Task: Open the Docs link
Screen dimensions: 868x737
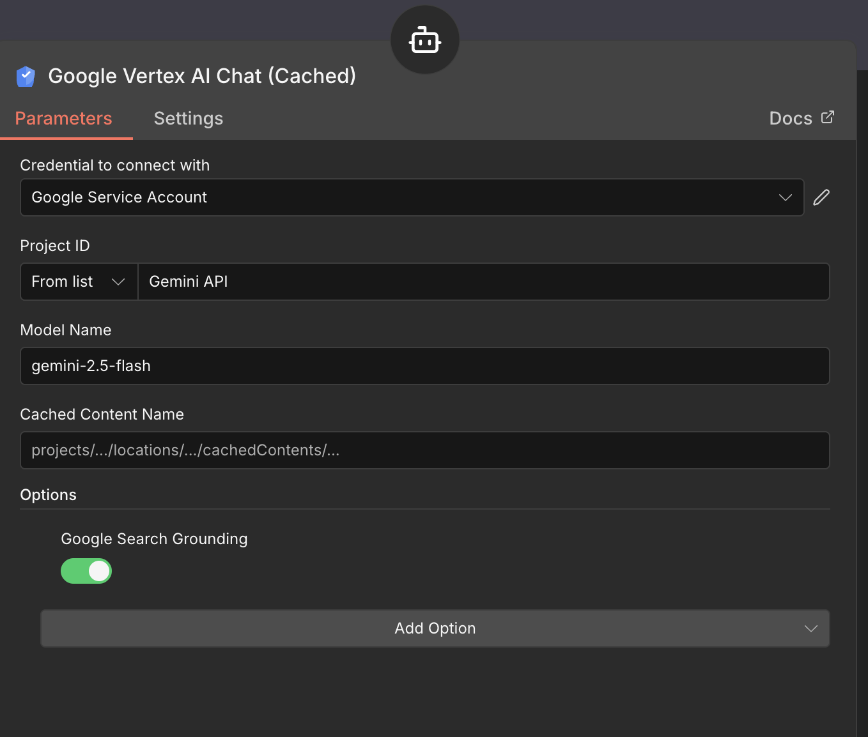Action: pyautogui.click(x=791, y=119)
